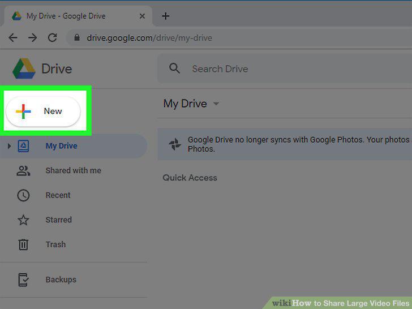Open the Starred section
412x309 pixels.
[x=59, y=220]
